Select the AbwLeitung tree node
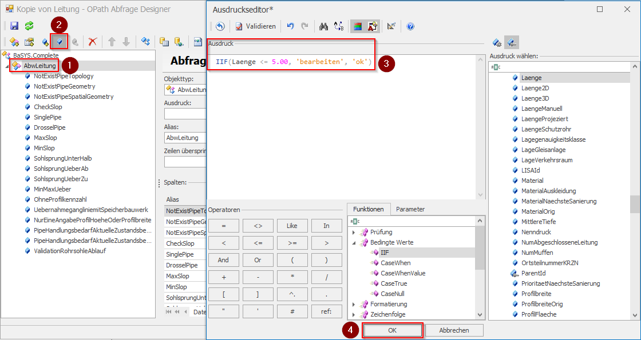 (x=39, y=66)
